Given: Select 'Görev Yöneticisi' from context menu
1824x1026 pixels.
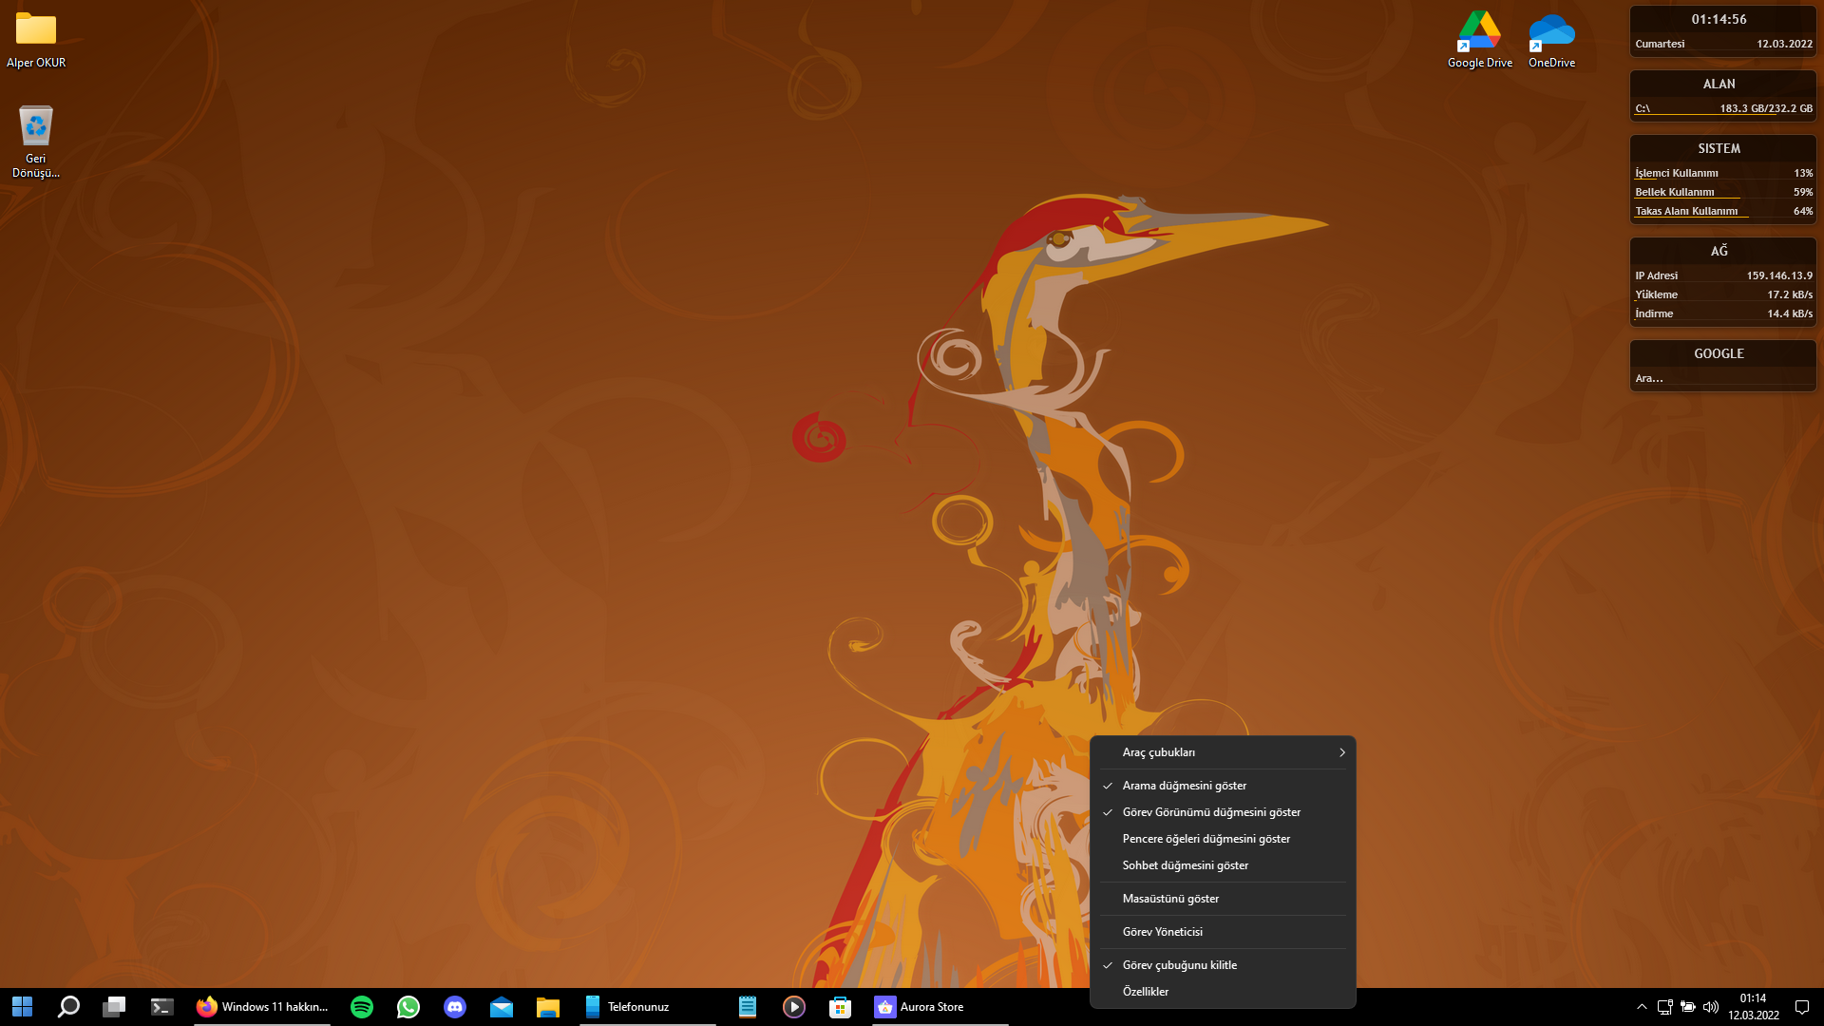Looking at the screenshot, I should [1162, 932].
